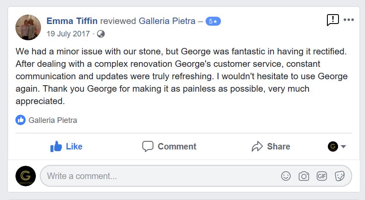
Task: Like this review post
Action: pyautogui.click(x=66, y=146)
